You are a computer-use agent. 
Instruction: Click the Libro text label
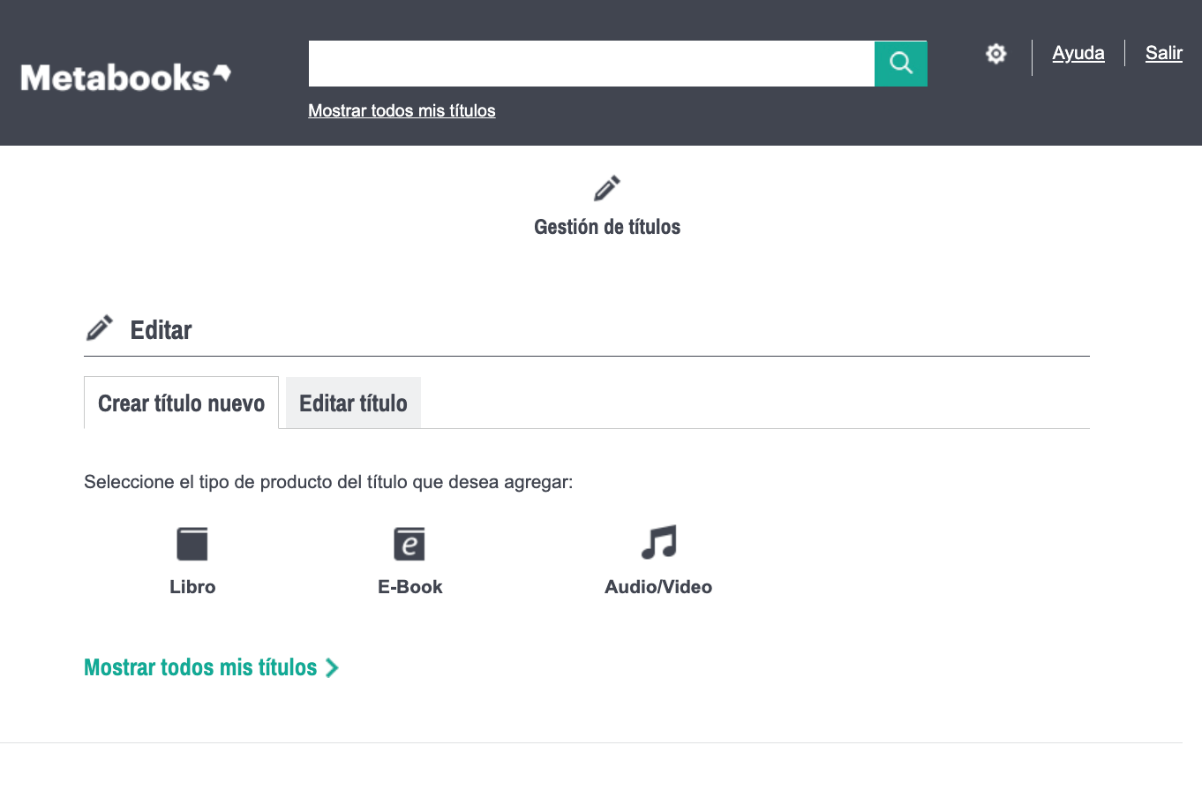click(192, 587)
